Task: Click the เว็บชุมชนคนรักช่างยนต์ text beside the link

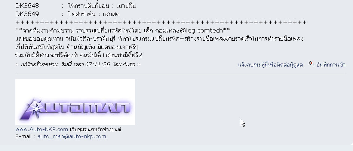Action: [96, 129]
